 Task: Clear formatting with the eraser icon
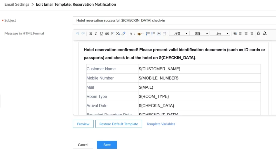click(x=123, y=34)
